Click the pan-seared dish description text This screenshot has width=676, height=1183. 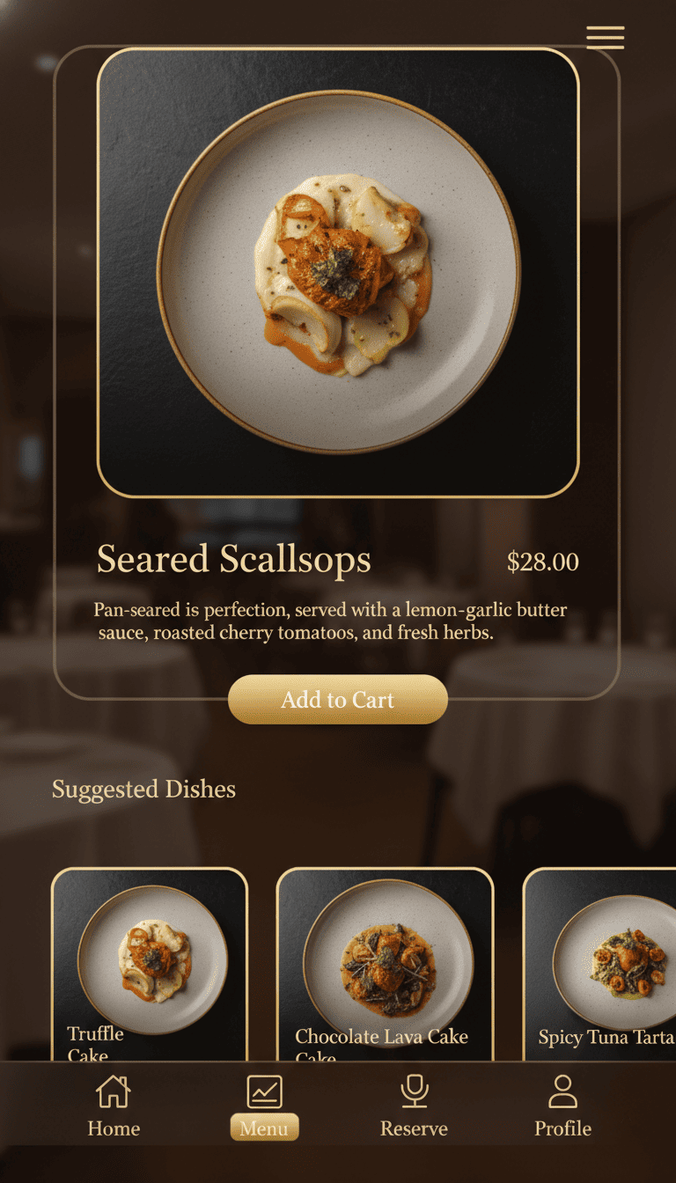[330, 621]
